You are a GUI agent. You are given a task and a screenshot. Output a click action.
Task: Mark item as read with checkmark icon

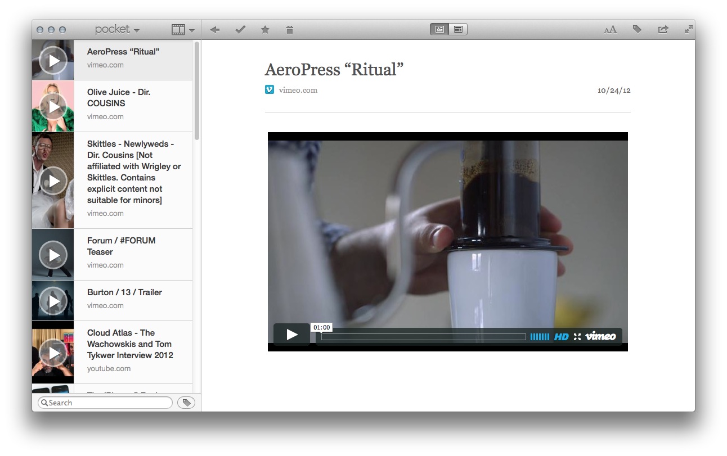click(240, 29)
